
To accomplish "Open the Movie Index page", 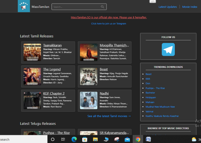I will [190, 7].
